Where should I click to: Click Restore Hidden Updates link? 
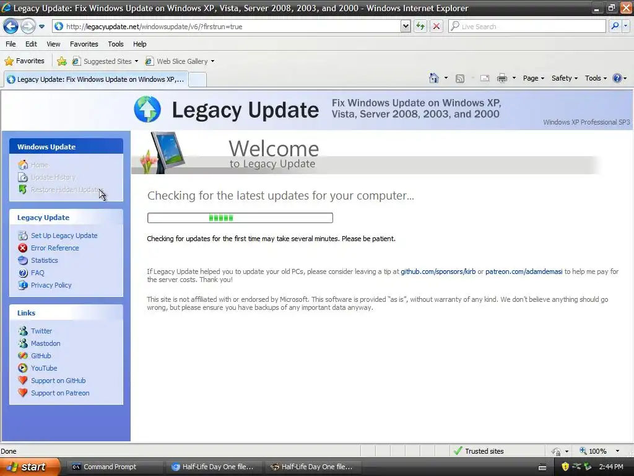(67, 190)
